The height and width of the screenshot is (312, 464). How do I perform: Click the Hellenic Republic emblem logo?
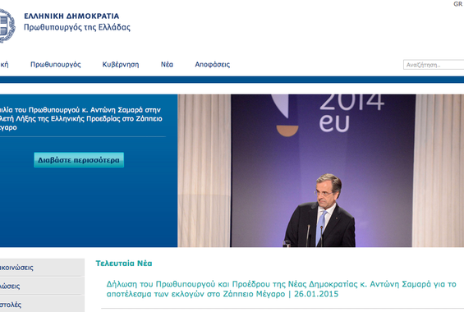pos(7,26)
